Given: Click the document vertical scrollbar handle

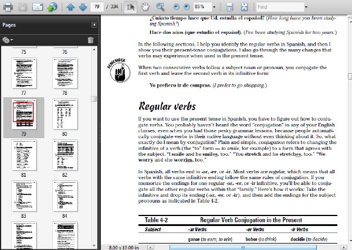Looking at the screenshot, I should pos(350,76).
